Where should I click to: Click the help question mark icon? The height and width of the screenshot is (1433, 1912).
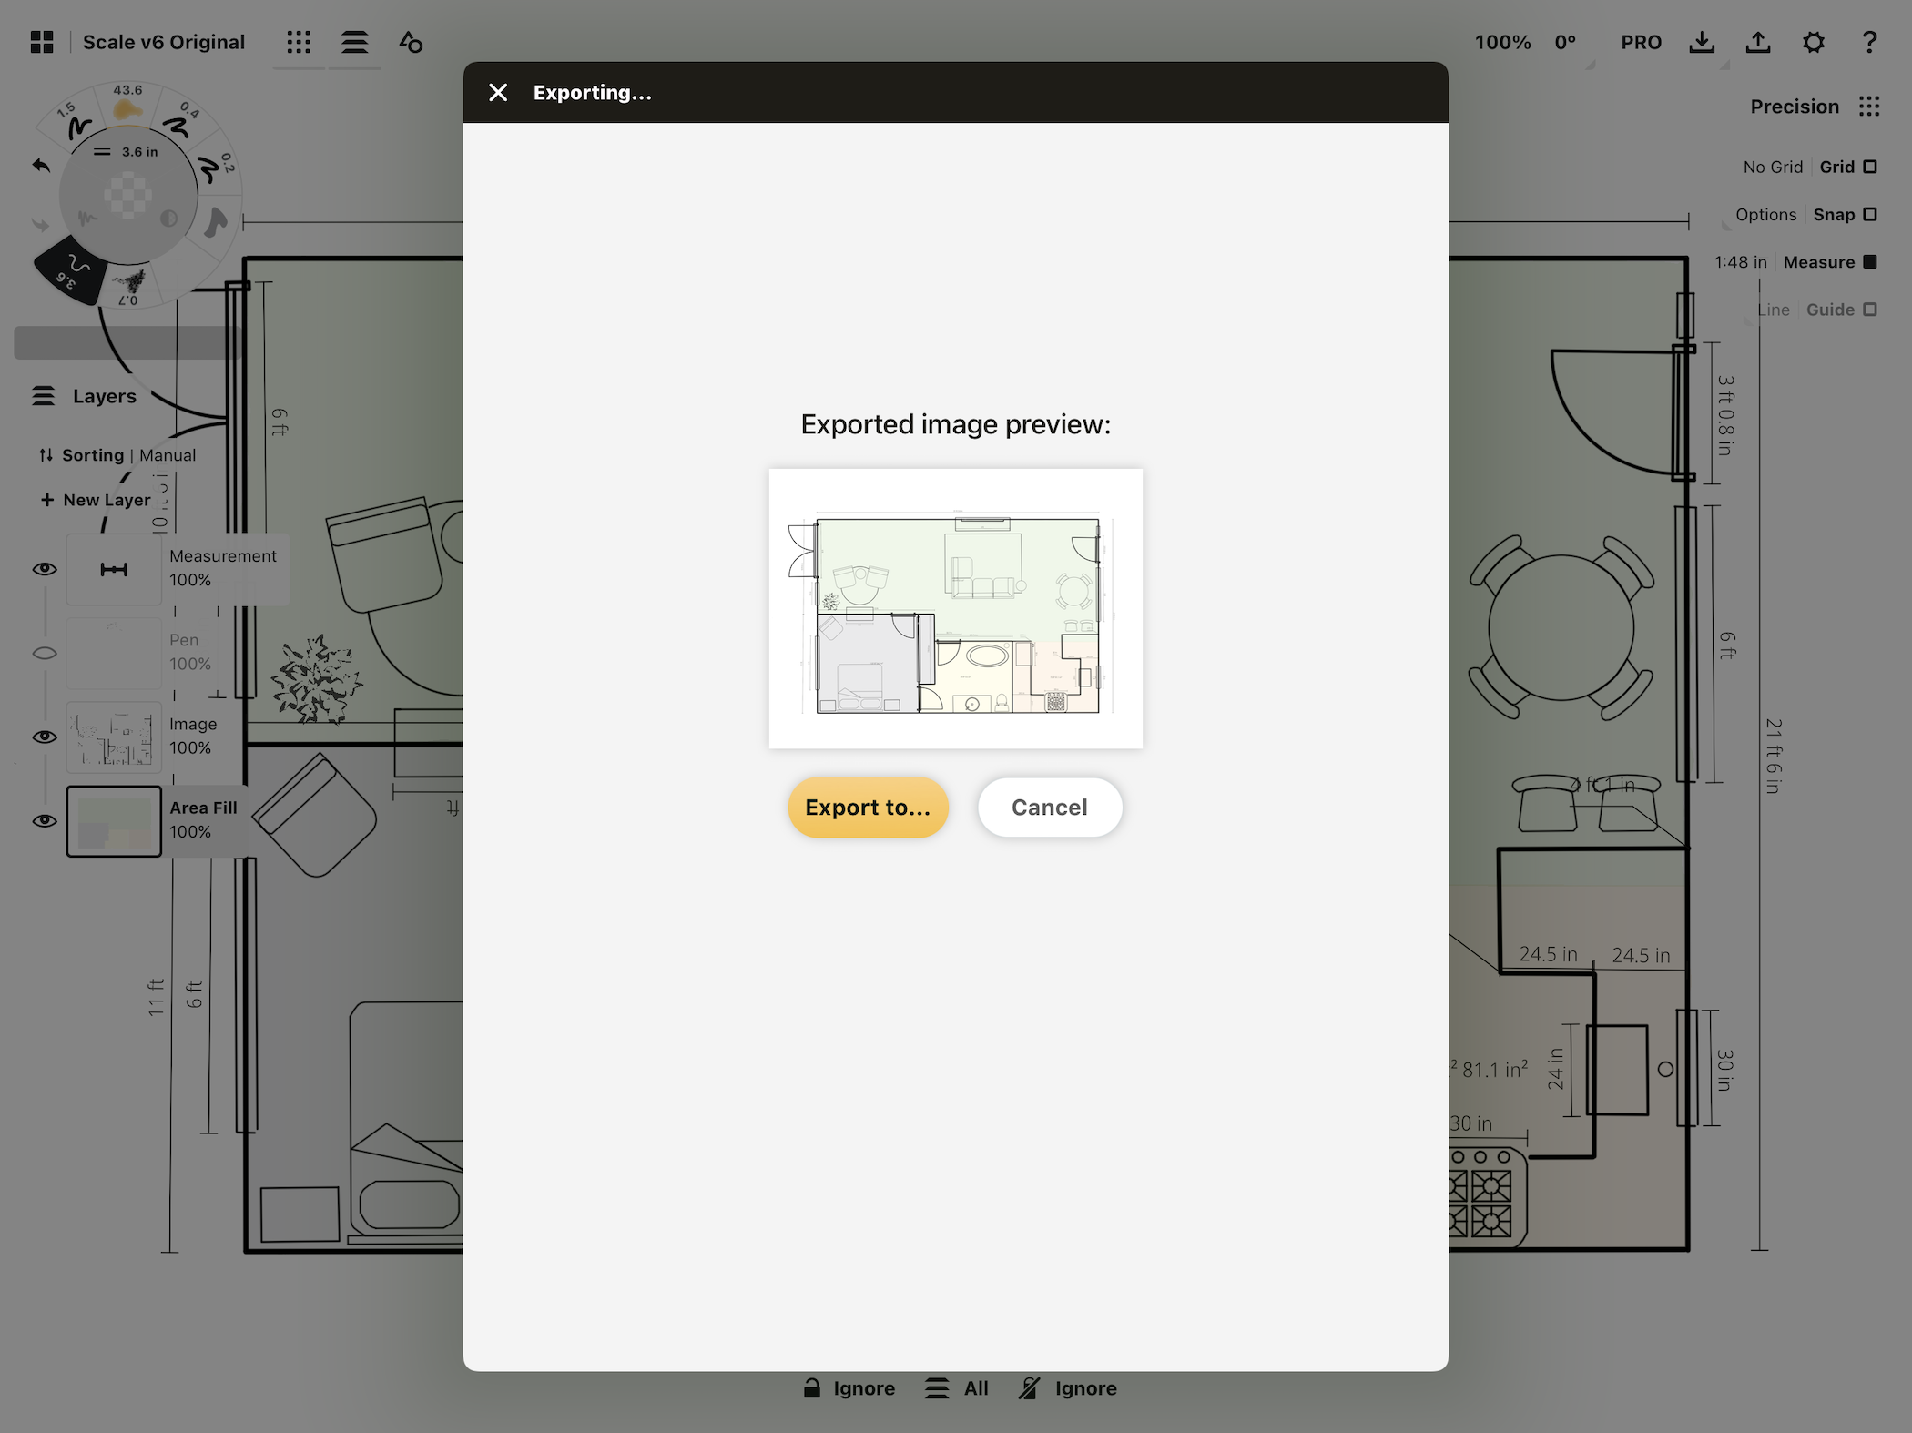click(1870, 41)
